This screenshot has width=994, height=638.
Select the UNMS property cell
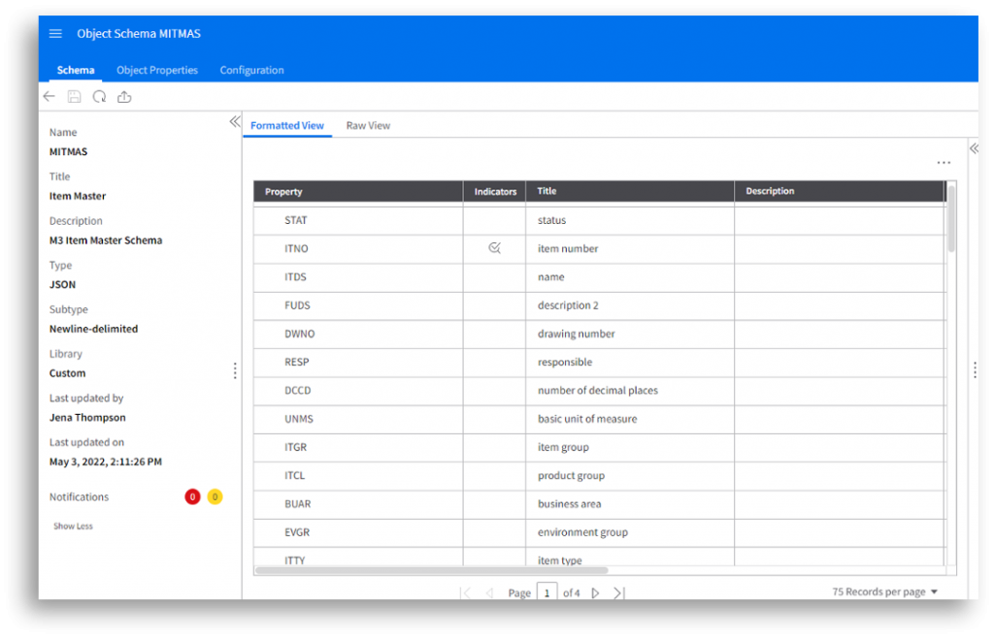[358, 419]
